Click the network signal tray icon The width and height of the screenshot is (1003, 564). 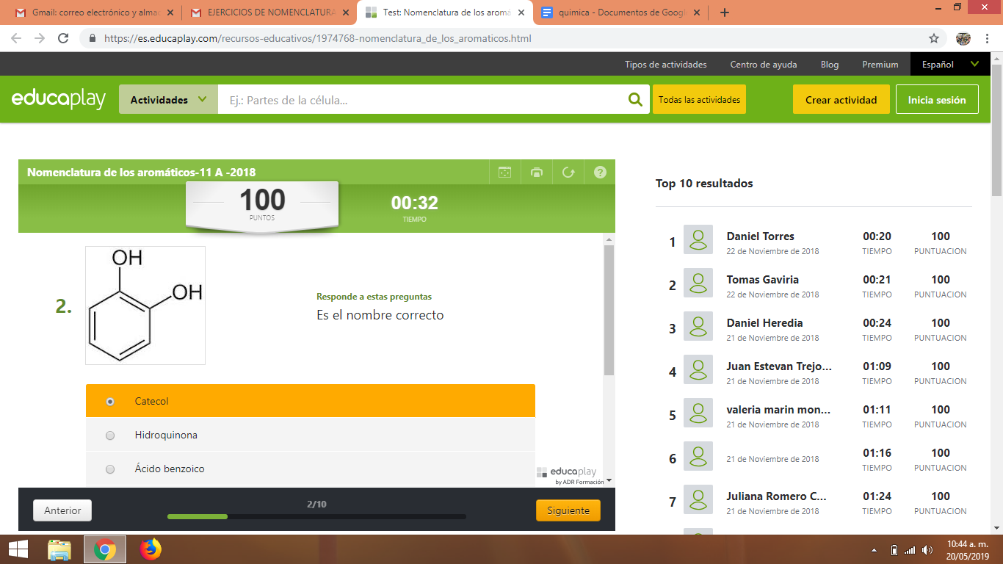tap(910, 550)
